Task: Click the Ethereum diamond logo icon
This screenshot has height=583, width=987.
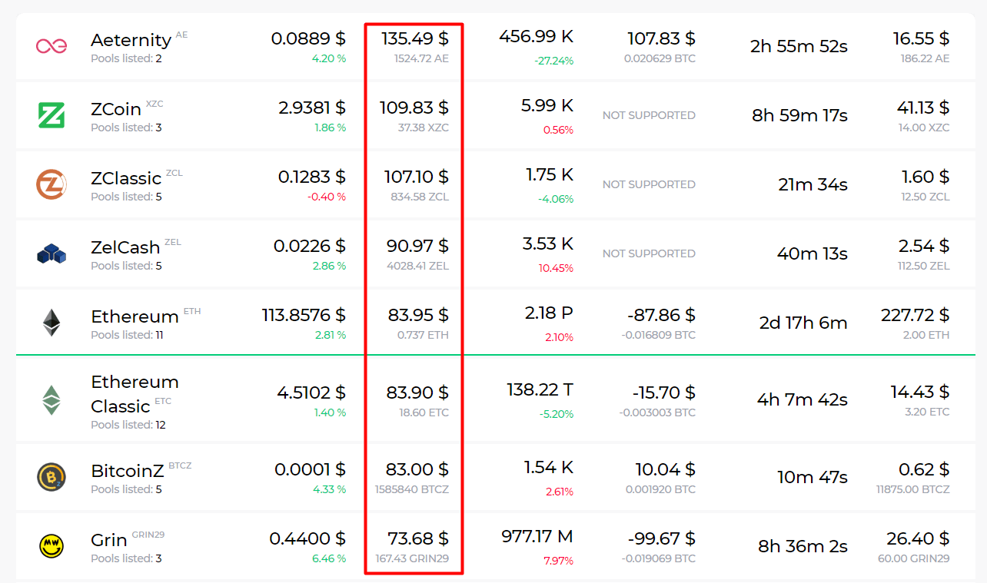Action: click(52, 323)
